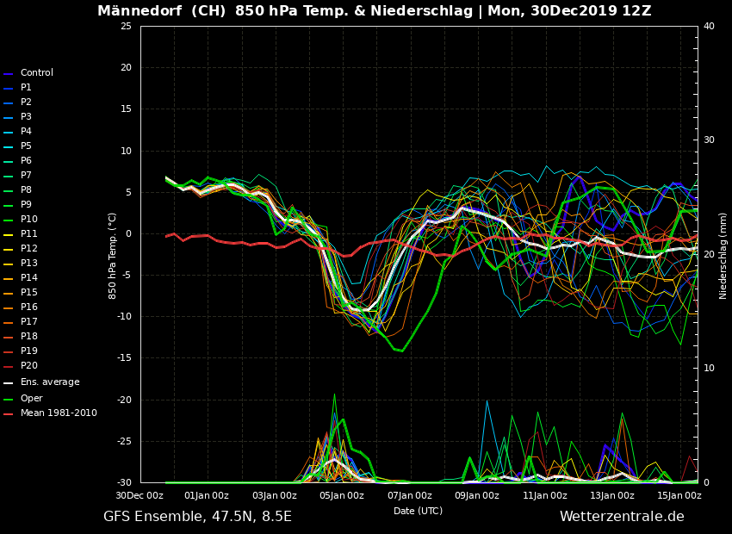Image resolution: width=732 pixels, height=534 pixels.
Task: Click the chart title Männedorf 850 hPa Temp.
Action: tap(374, 11)
